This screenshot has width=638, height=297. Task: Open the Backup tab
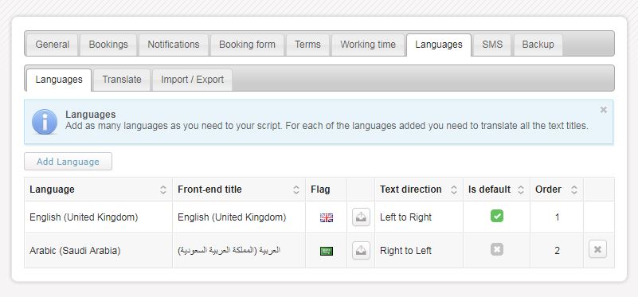click(538, 45)
